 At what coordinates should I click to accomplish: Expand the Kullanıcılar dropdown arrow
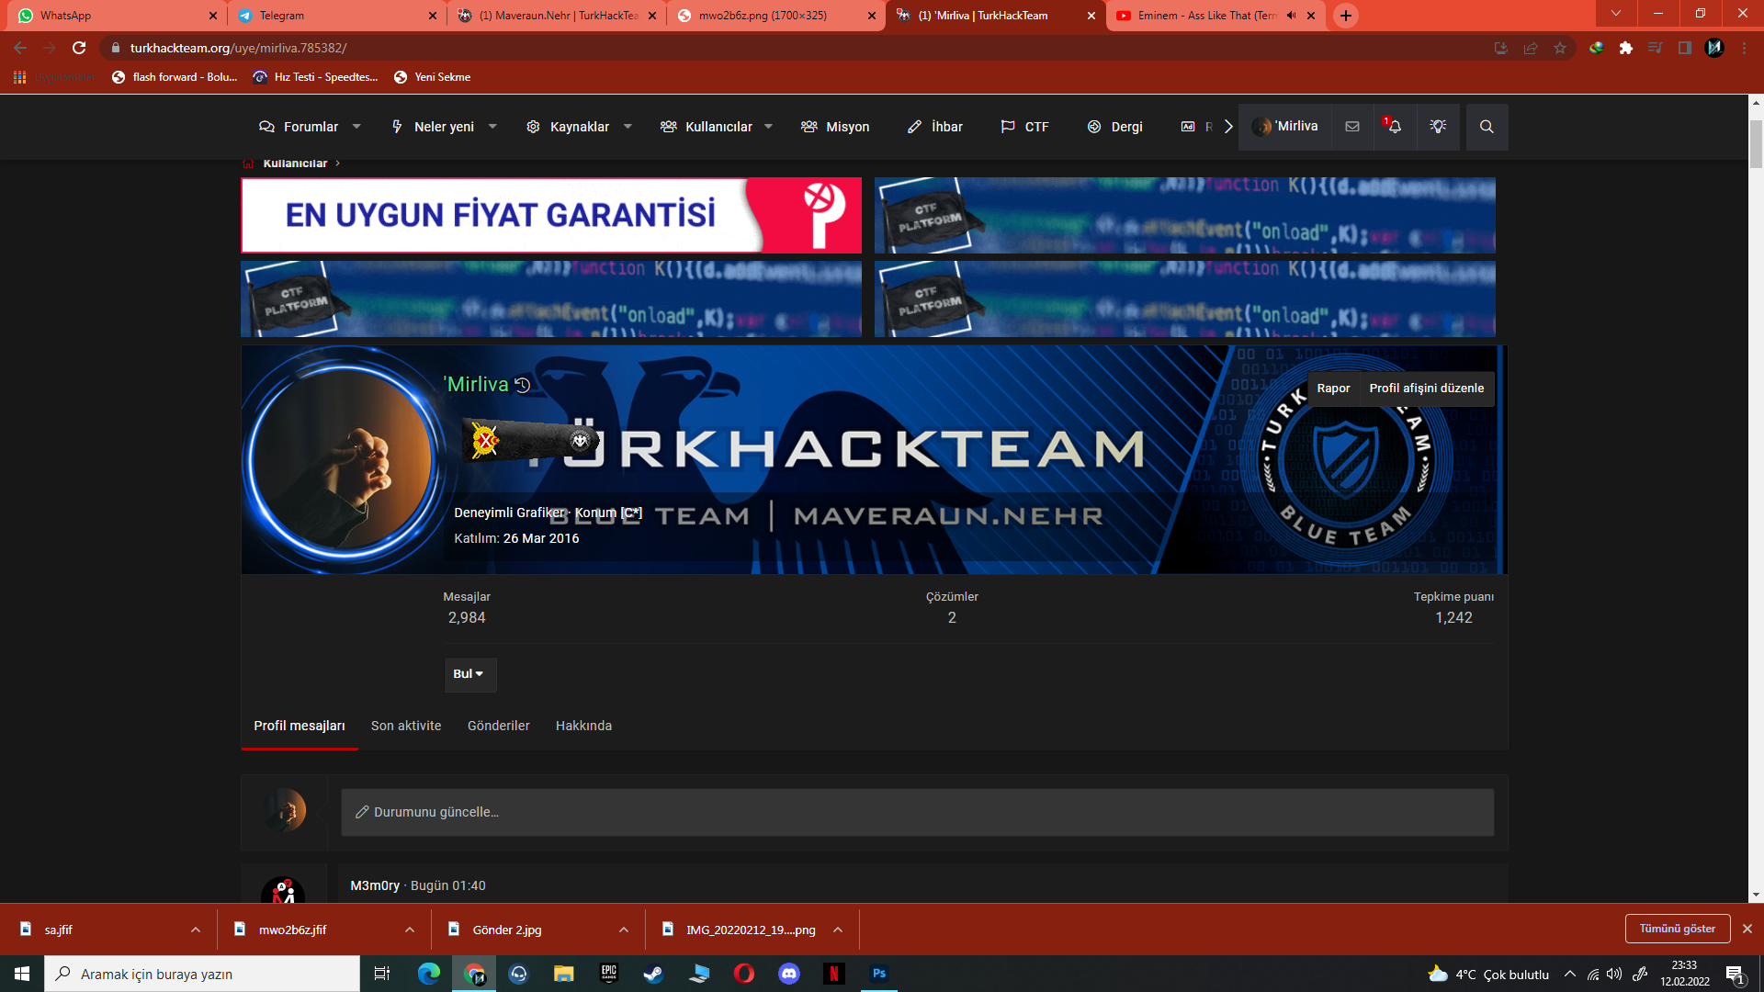[768, 127]
